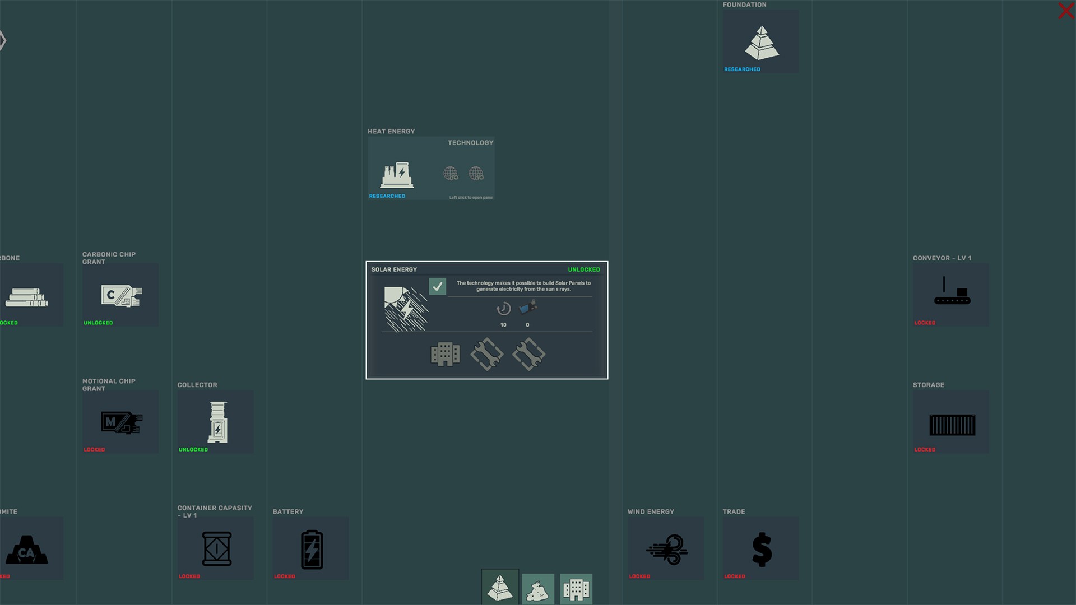
Task: Click the Carbonic Chip Grant icon
Action: point(121,295)
